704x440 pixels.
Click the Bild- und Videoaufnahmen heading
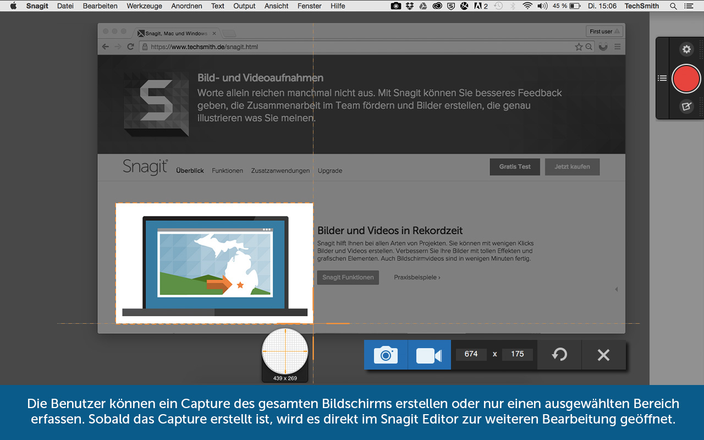tap(261, 78)
